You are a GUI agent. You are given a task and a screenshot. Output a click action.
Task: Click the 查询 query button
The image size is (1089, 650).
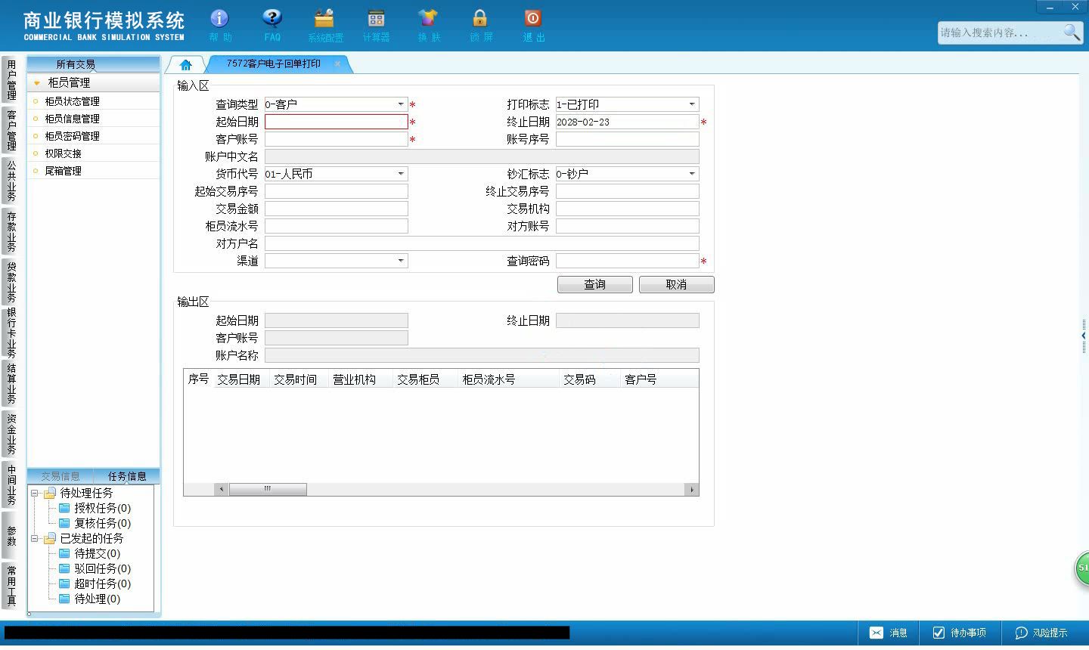pyautogui.click(x=595, y=284)
